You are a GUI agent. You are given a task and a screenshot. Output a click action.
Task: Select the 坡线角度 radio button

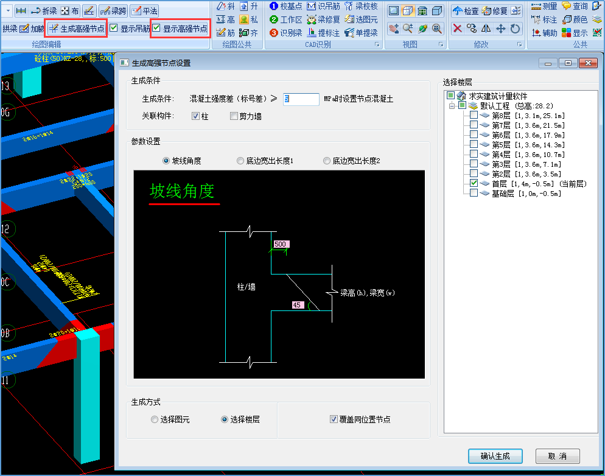pyautogui.click(x=166, y=161)
